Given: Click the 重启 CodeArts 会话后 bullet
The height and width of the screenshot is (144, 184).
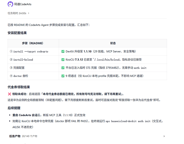Looking at the screenshot, I should [49, 115].
